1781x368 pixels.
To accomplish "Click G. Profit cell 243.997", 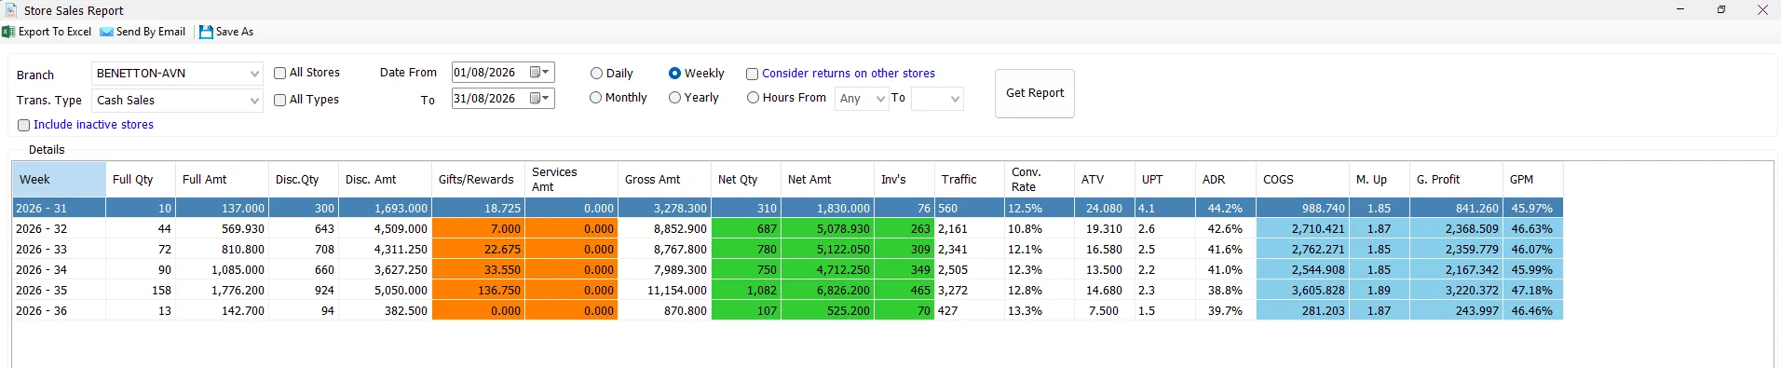I will [1456, 311].
